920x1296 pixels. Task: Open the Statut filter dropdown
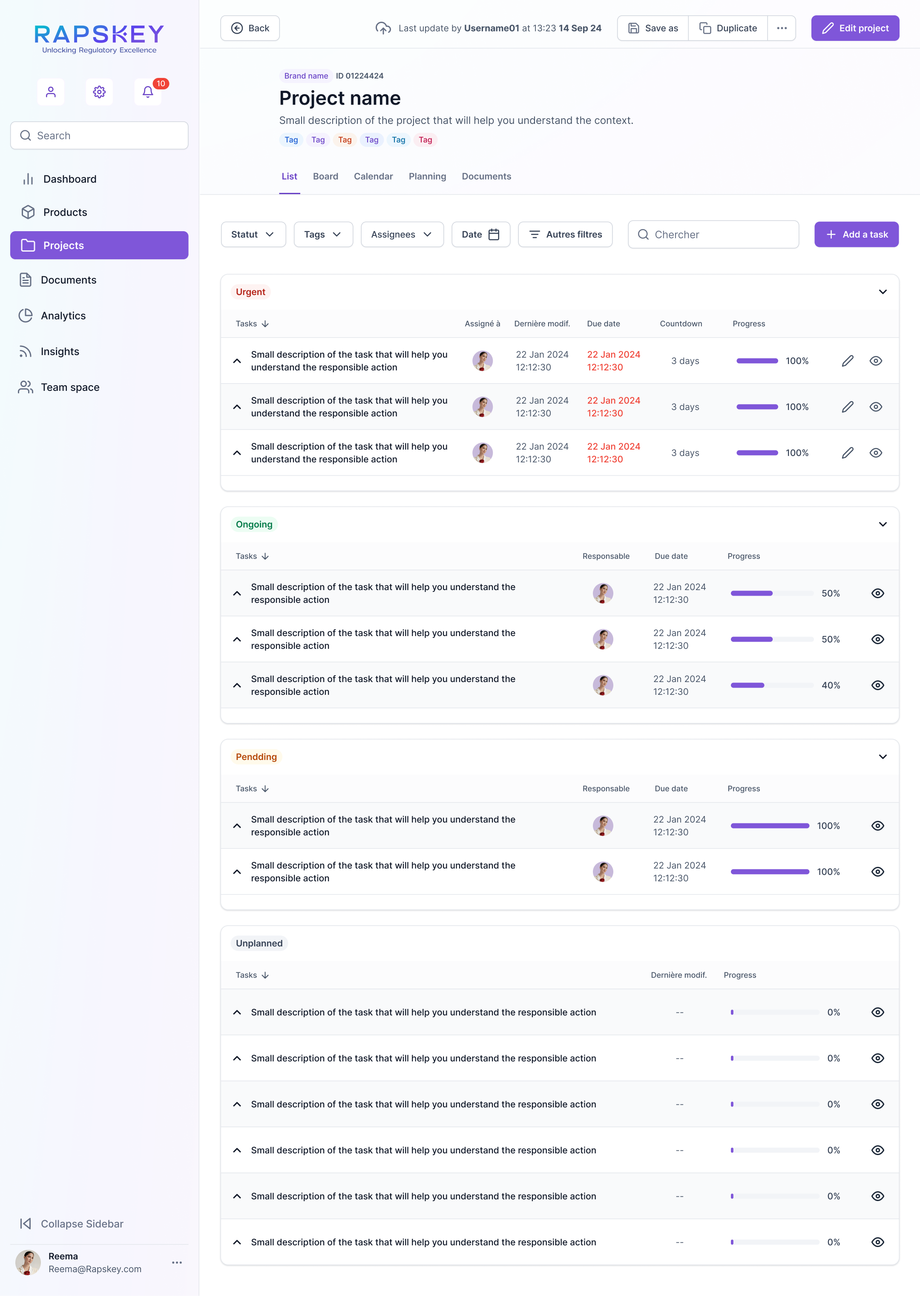click(x=253, y=235)
